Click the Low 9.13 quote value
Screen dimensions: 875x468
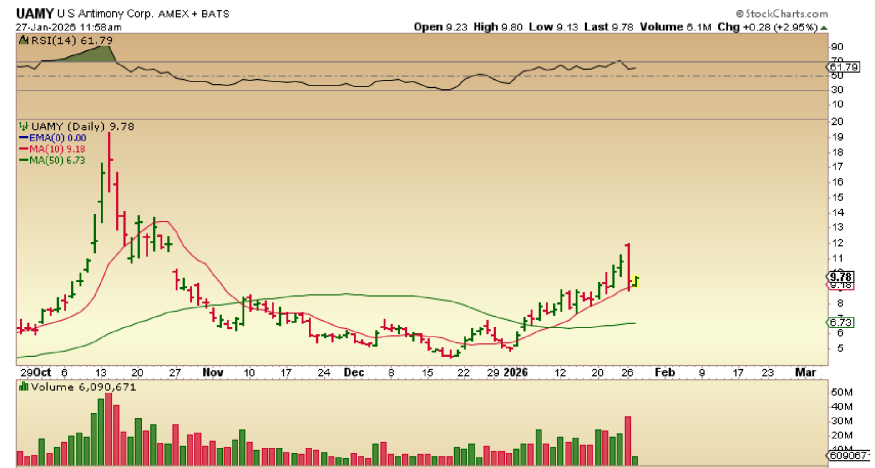point(553,27)
